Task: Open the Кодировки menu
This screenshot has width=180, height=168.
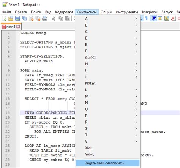Action: [64, 12]
